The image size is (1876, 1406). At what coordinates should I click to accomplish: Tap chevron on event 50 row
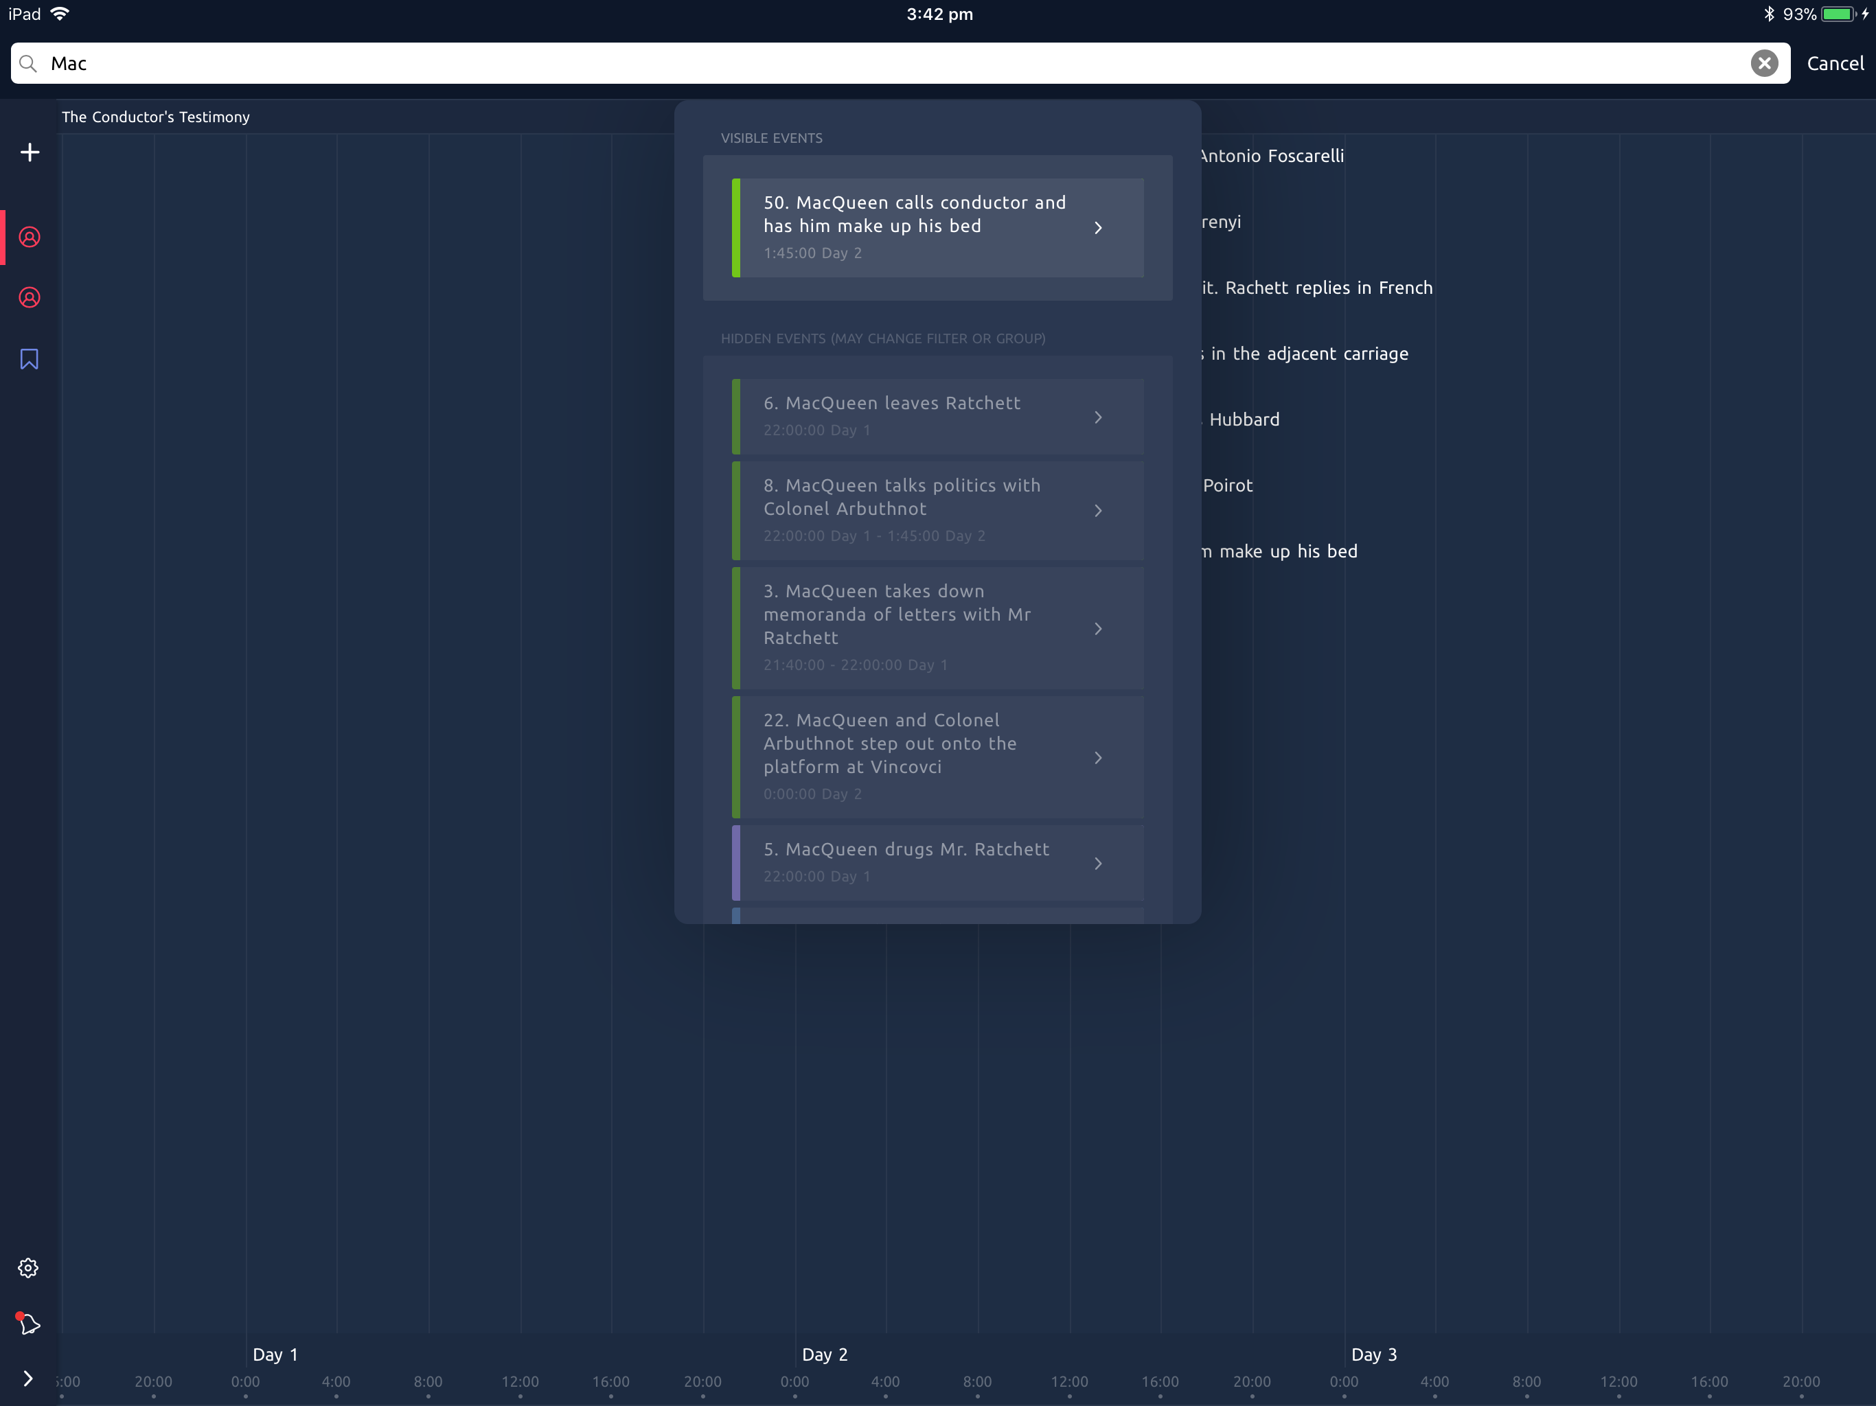pyautogui.click(x=1098, y=227)
